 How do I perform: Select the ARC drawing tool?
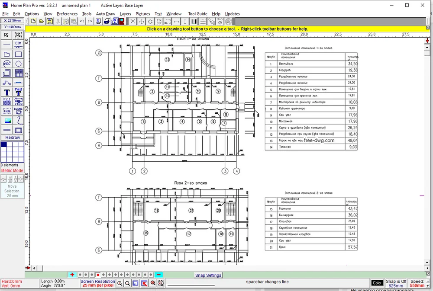coord(7,64)
